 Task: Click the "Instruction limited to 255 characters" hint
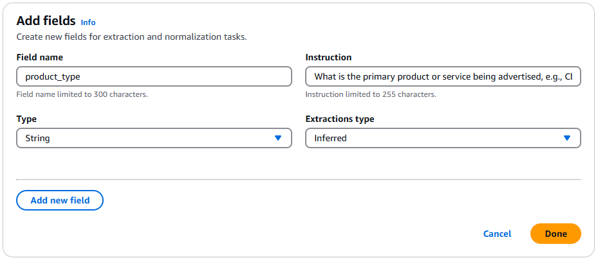click(x=371, y=94)
